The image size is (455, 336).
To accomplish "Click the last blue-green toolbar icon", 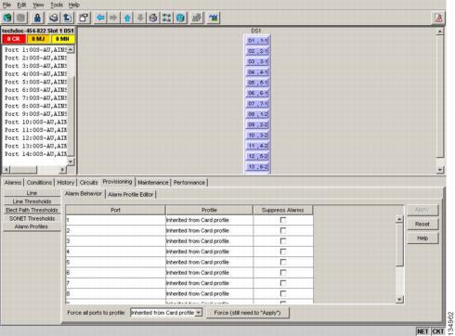I will click(214, 18).
